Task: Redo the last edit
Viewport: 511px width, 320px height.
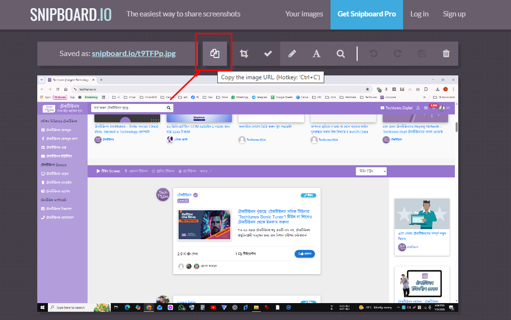Action: [397, 54]
